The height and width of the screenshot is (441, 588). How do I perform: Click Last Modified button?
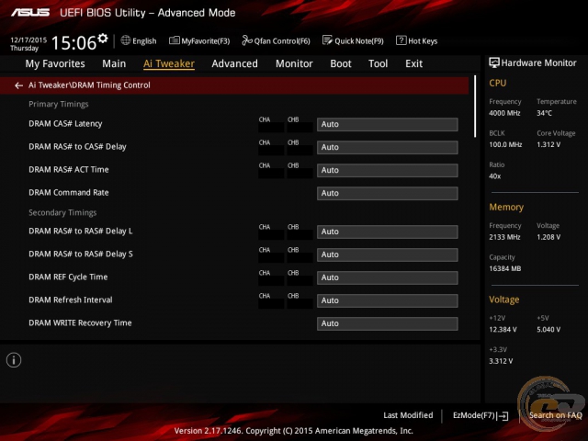(408, 415)
